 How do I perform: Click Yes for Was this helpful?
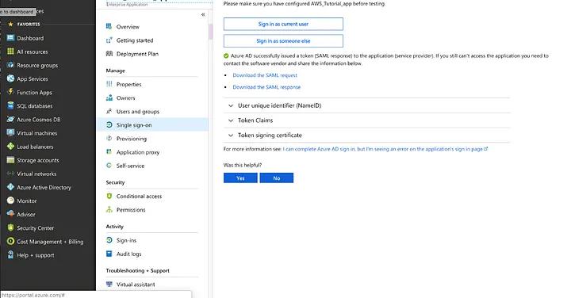point(240,178)
